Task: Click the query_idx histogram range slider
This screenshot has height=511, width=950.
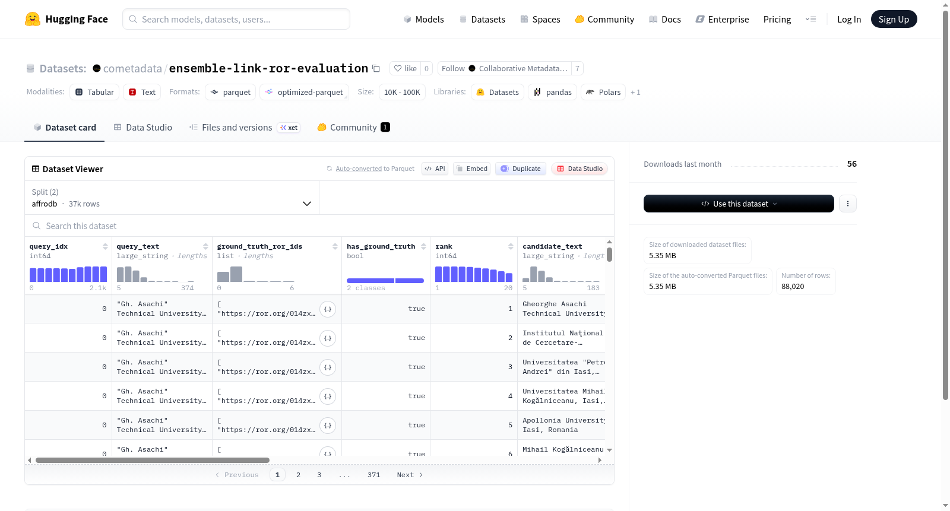Action: [68, 274]
